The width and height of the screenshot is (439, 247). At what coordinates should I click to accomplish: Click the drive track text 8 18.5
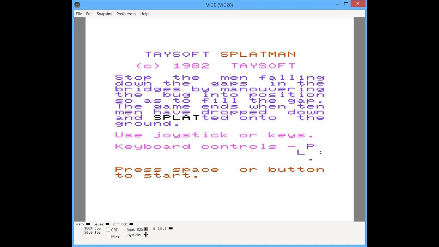click(160, 228)
